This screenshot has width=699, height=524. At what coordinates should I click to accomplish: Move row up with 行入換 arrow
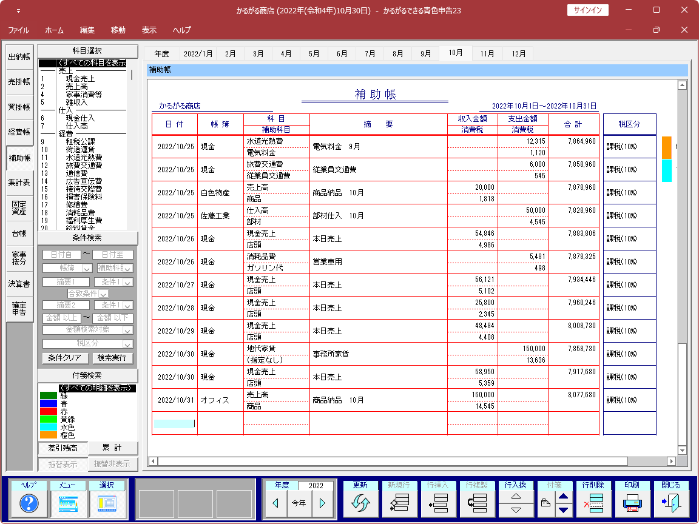(x=516, y=496)
